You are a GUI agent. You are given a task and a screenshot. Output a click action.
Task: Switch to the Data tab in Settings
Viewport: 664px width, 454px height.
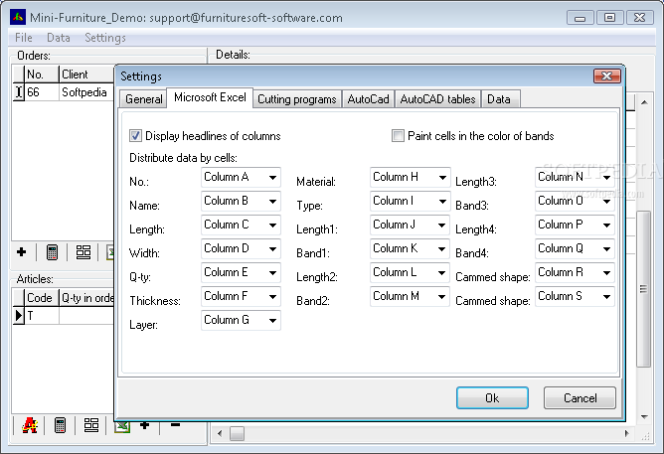coord(499,99)
